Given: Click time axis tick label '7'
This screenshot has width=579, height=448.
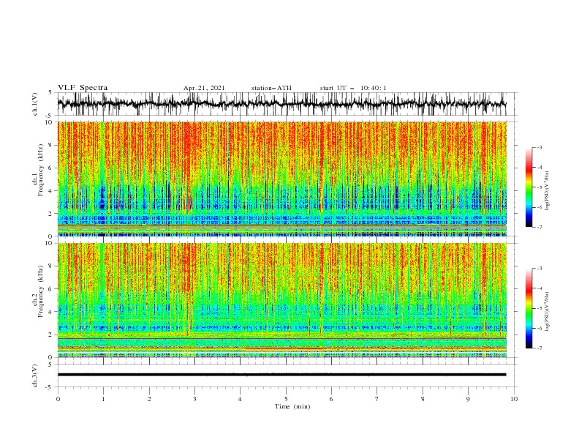Looking at the screenshot, I should (377, 399).
